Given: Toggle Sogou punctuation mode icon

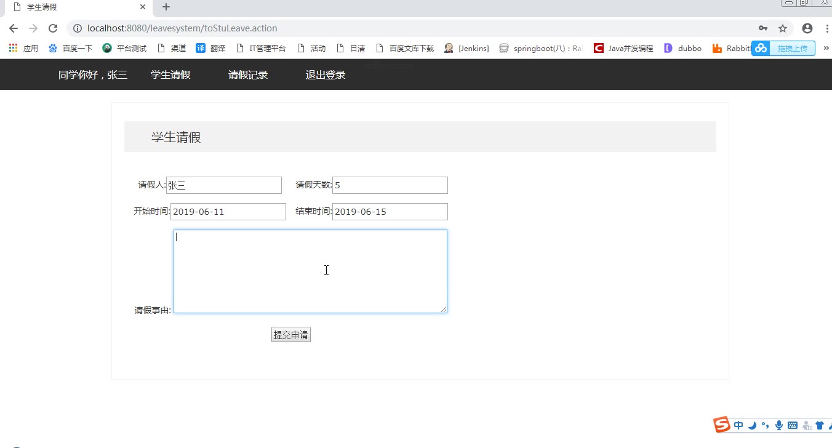Looking at the screenshot, I should coord(765,425).
